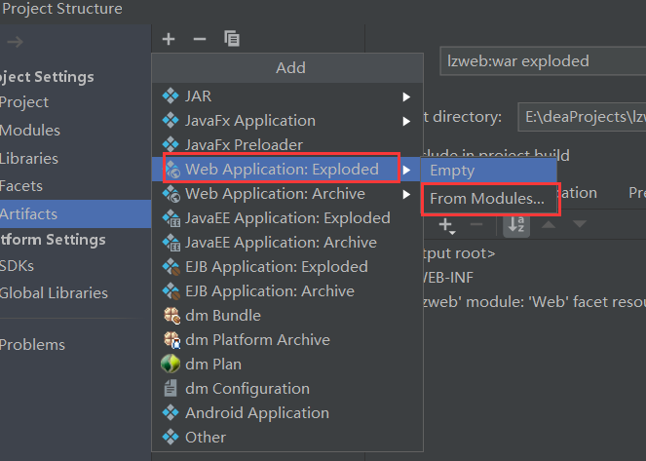
Task: Expand Web Application: Archive submenu arrow
Action: (406, 194)
